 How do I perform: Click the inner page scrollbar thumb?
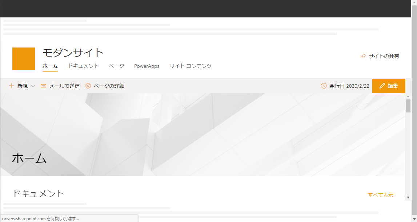pyautogui.click(x=408, y=106)
